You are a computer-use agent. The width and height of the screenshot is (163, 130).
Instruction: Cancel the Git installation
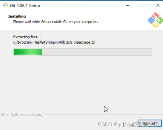[150, 123]
